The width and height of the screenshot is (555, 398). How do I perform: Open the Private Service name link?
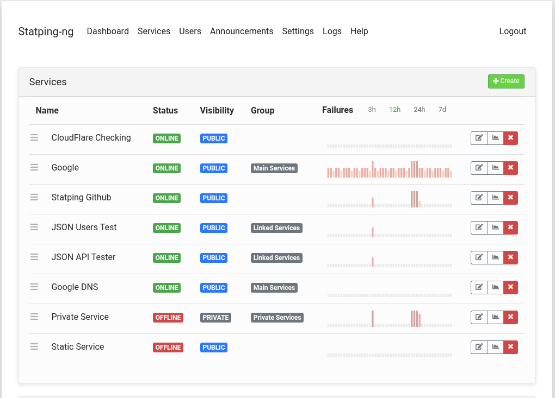(x=80, y=317)
